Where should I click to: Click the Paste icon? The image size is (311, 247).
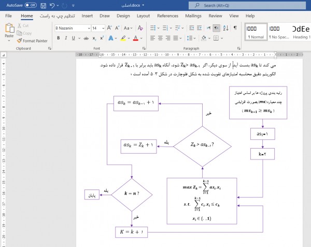(x=9, y=28)
